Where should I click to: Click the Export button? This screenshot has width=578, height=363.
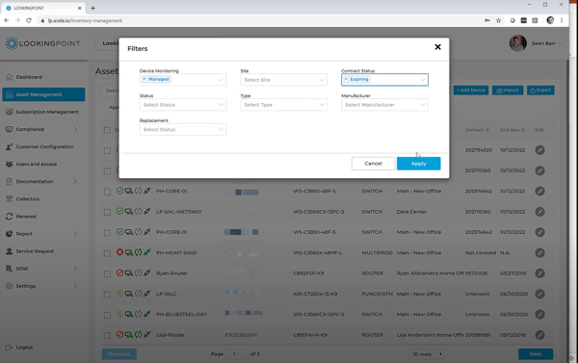pos(540,90)
